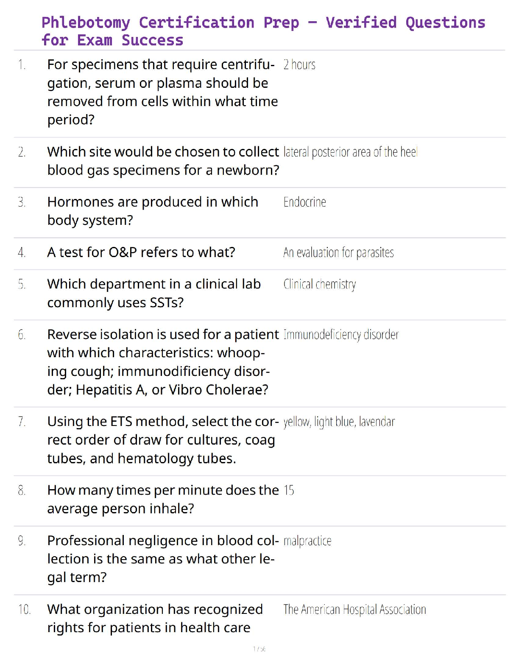Click the page number indicator at bottom

point(259,649)
